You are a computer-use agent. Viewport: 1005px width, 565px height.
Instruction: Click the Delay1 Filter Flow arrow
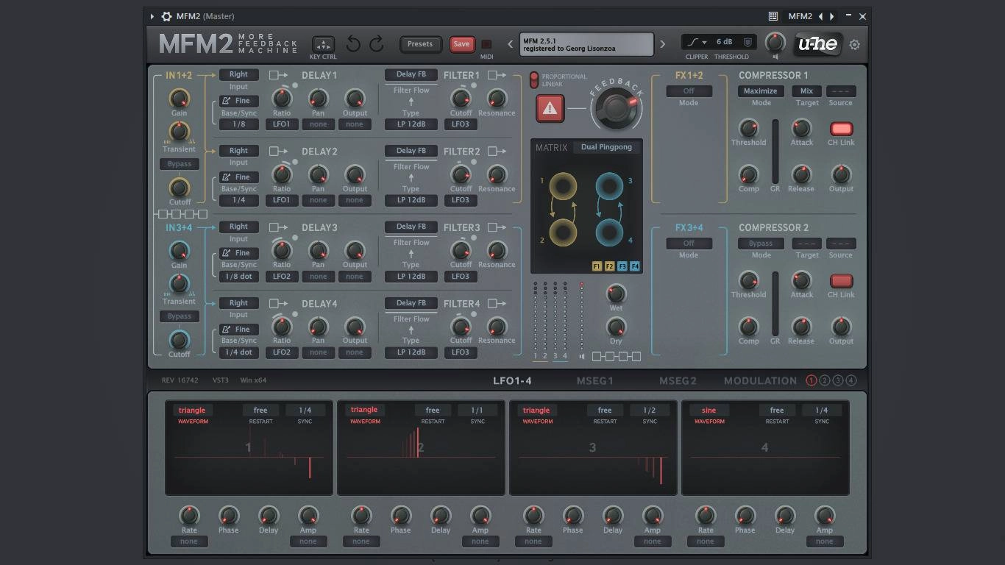tap(411, 102)
